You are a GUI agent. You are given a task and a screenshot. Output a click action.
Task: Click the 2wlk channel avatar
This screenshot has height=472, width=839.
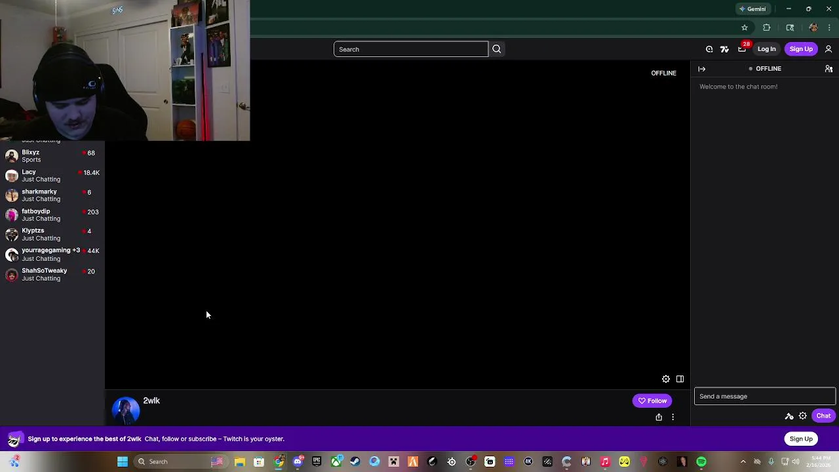(126, 410)
